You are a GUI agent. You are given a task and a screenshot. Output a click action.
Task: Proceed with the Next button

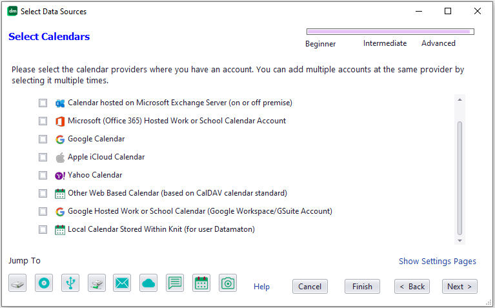point(460,287)
